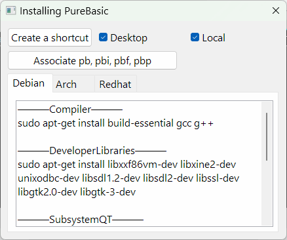Click the Installing PureBasic window icon
This screenshot has height=240, width=287.
coord(11,10)
